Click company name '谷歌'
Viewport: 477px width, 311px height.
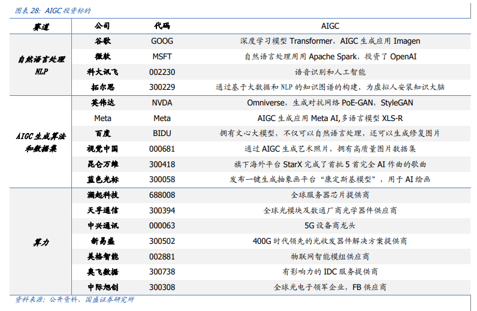click(102, 41)
